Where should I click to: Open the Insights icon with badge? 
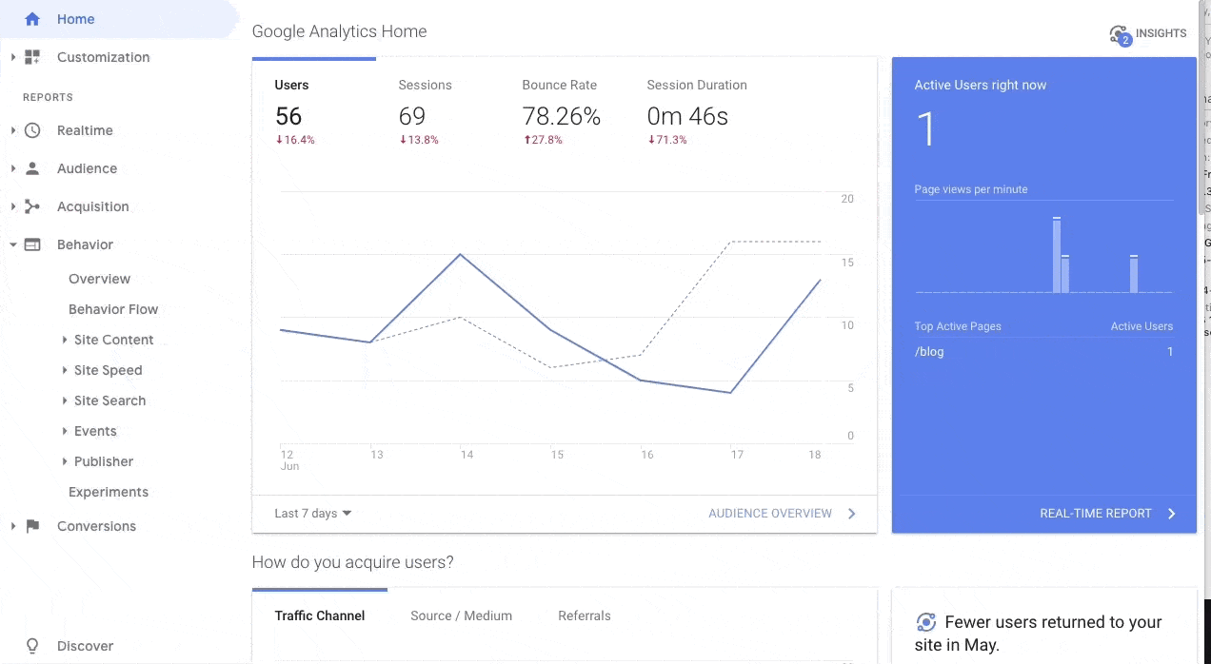pyautogui.click(x=1120, y=35)
